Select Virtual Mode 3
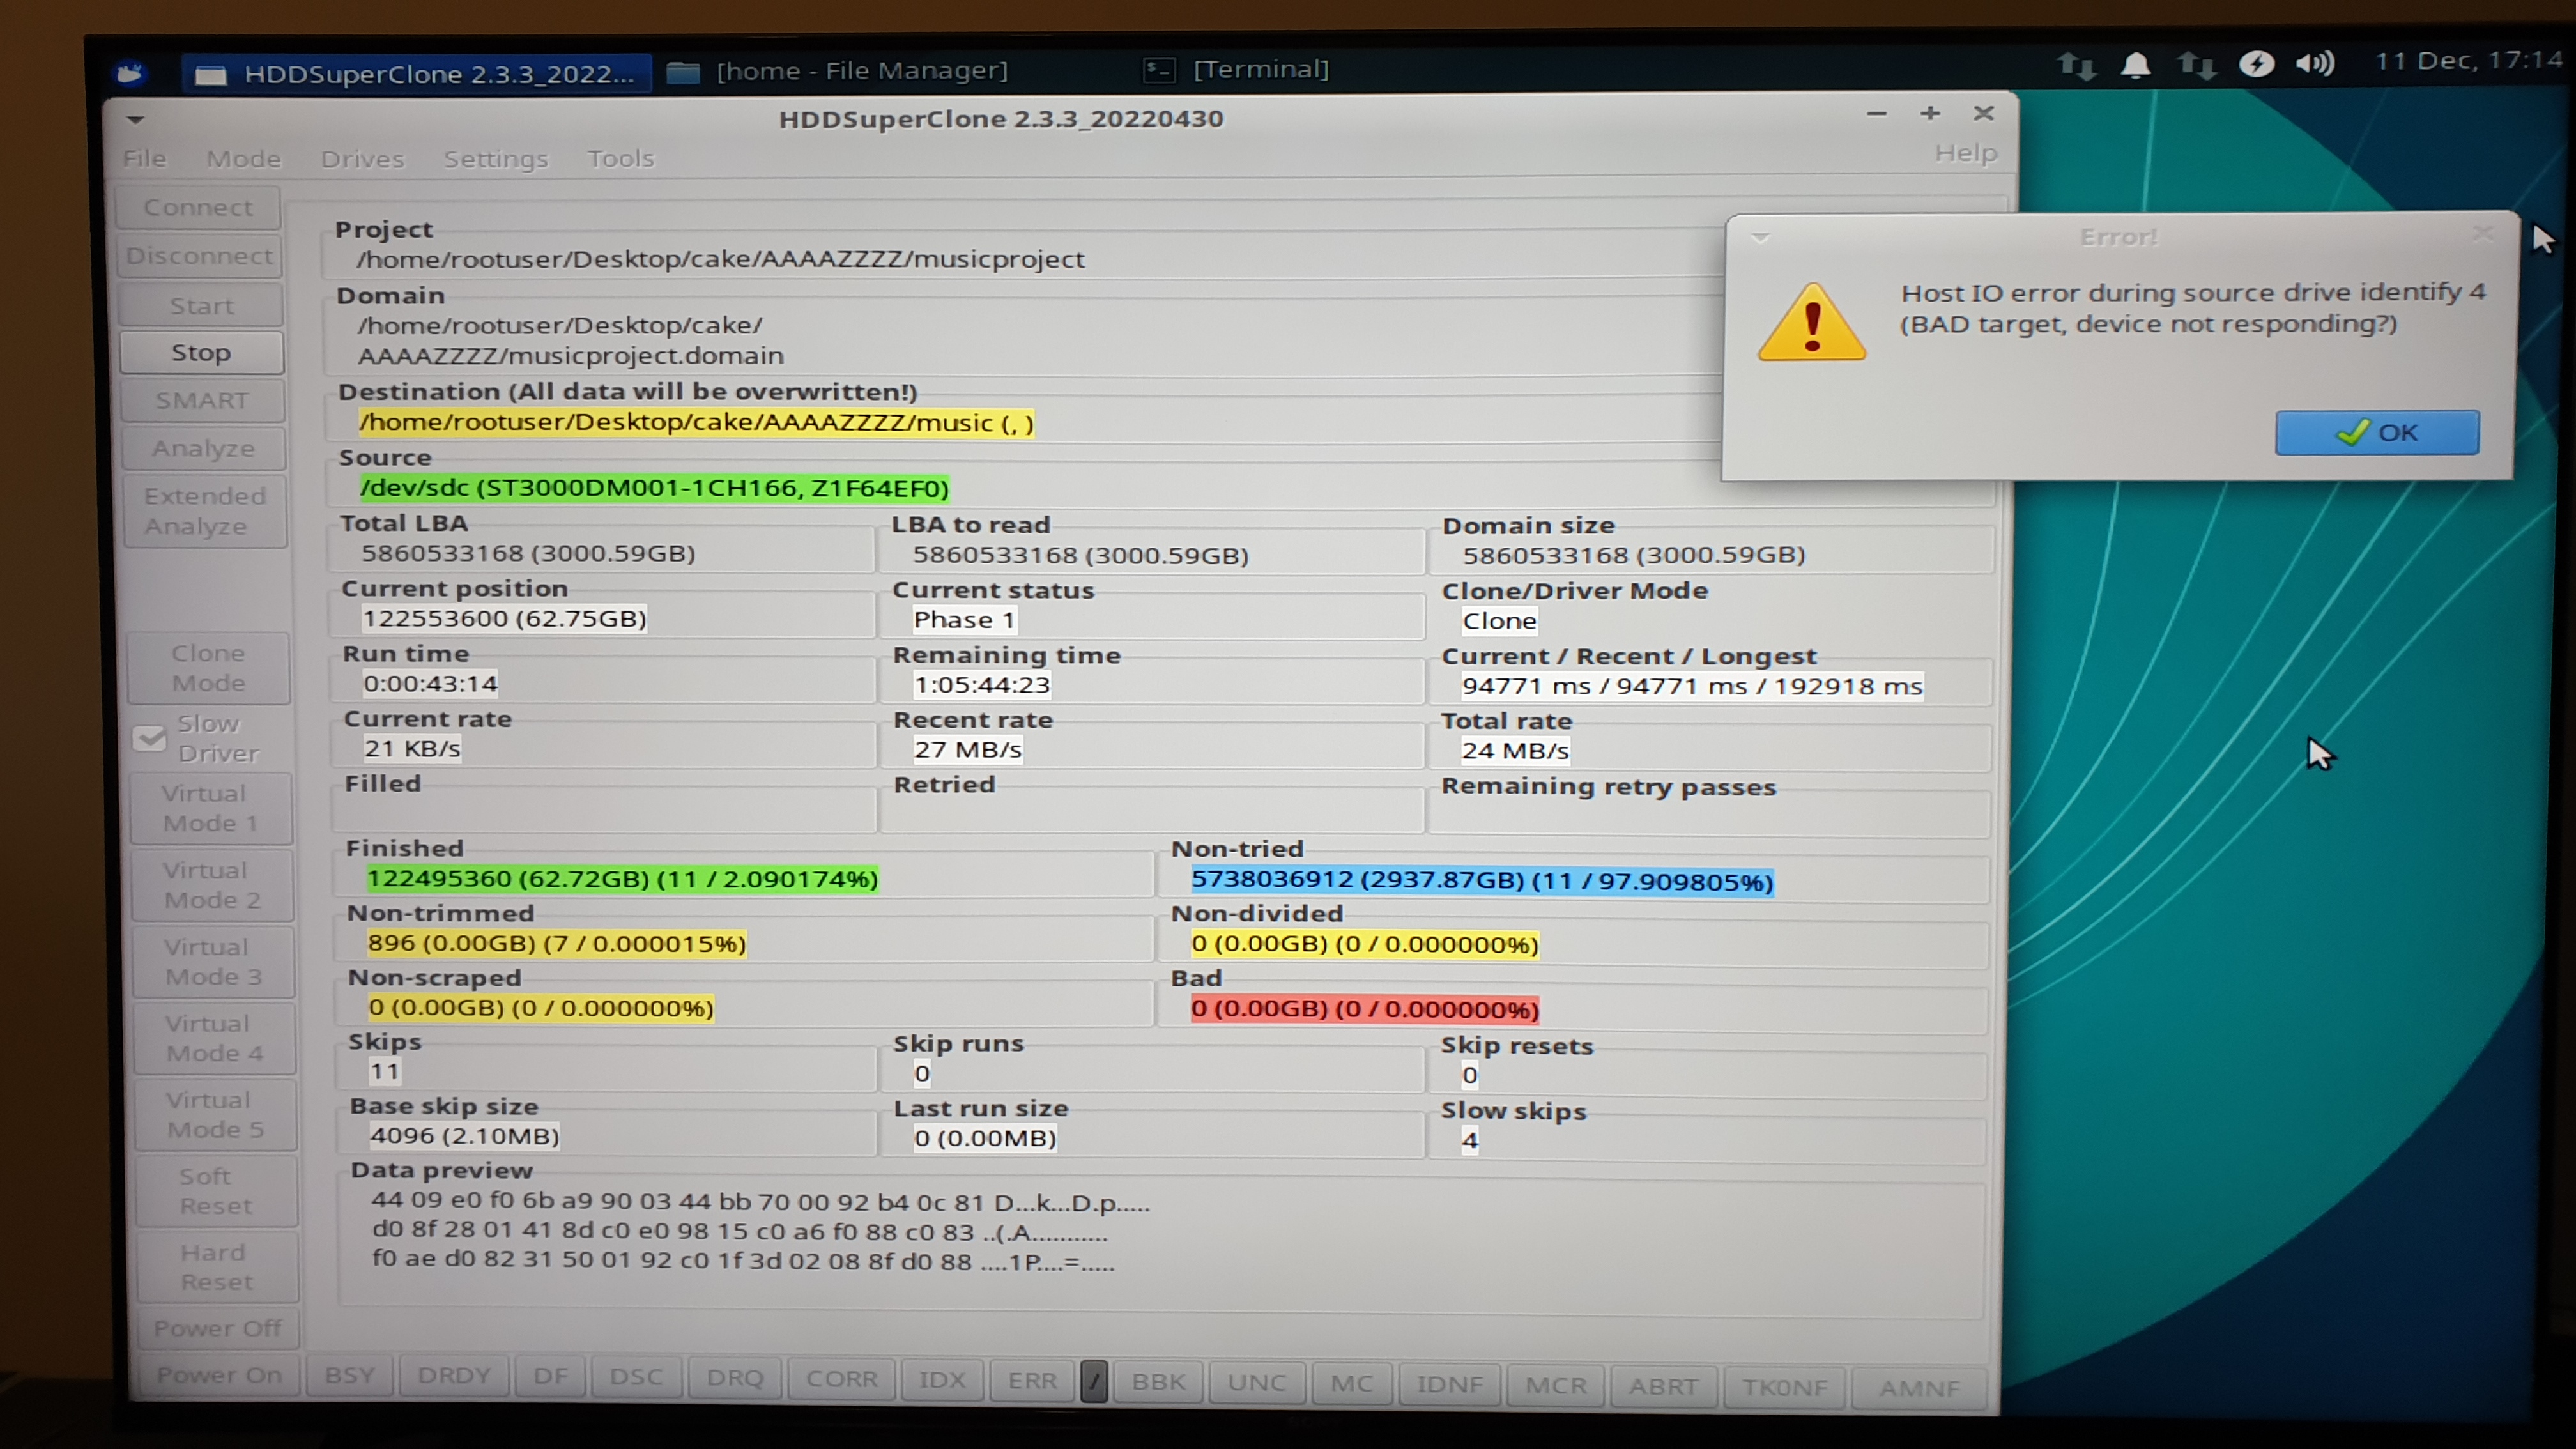Screen dimensions: 2576x1449 point(213,962)
